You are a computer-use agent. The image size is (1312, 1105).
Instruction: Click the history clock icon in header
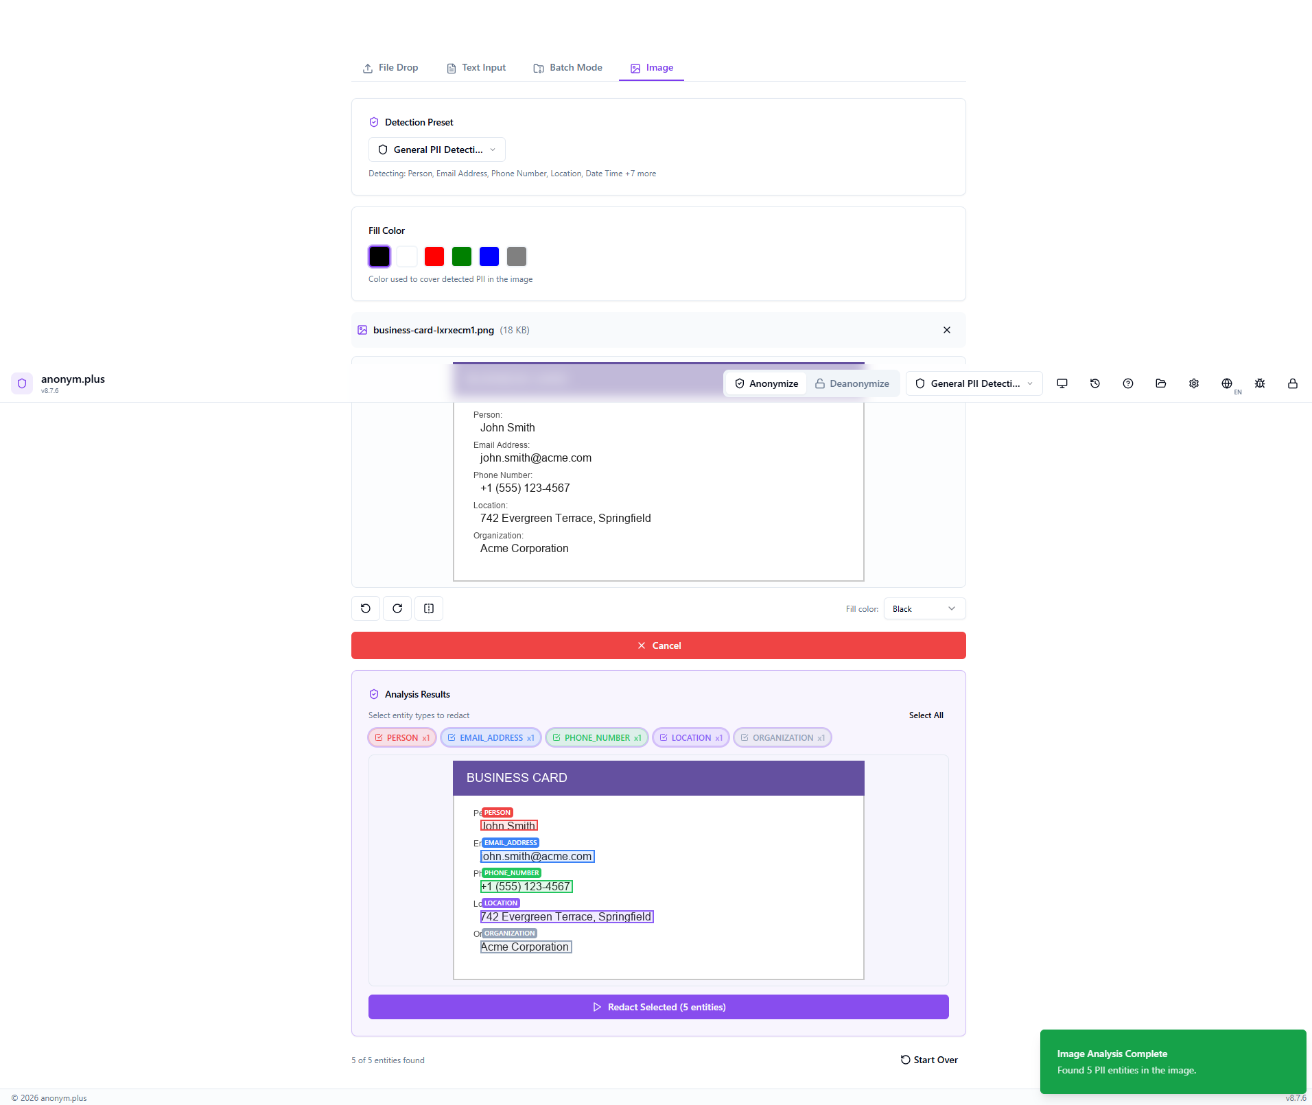coord(1094,383)
